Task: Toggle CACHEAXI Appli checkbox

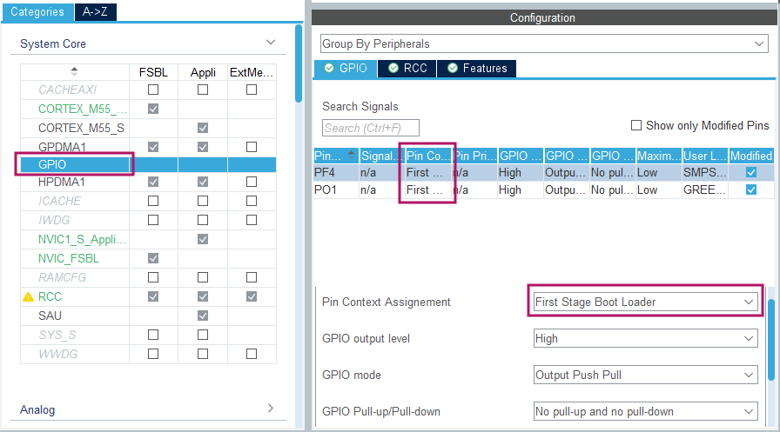Action: (x=203, y=90)
